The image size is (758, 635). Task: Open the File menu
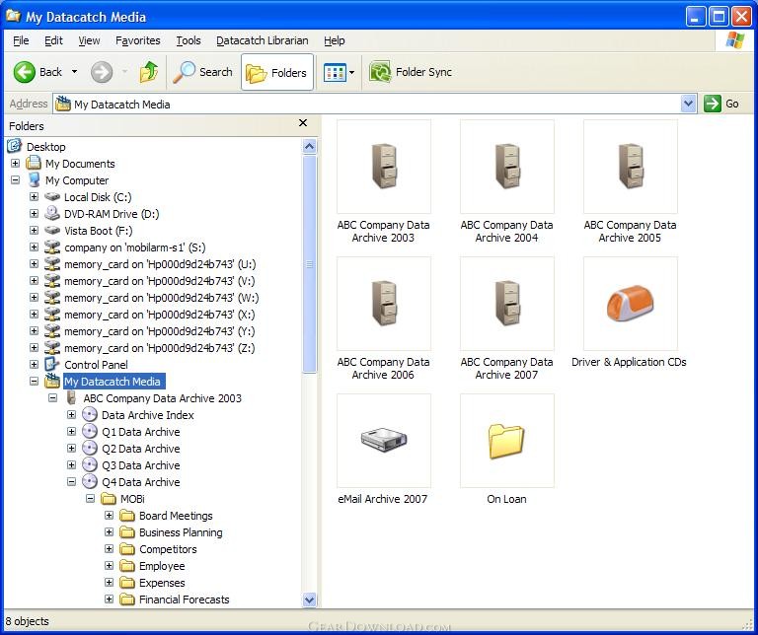tap(21, 40)
